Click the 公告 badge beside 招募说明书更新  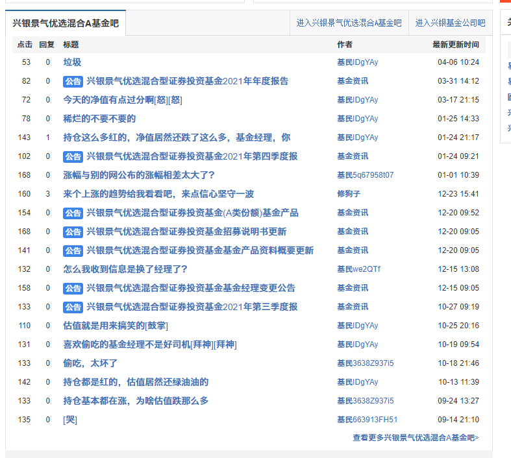(73, 232)
